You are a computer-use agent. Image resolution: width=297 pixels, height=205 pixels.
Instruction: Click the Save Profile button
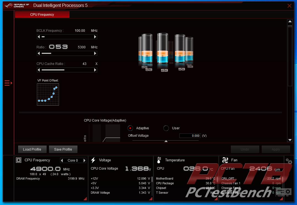63,149
